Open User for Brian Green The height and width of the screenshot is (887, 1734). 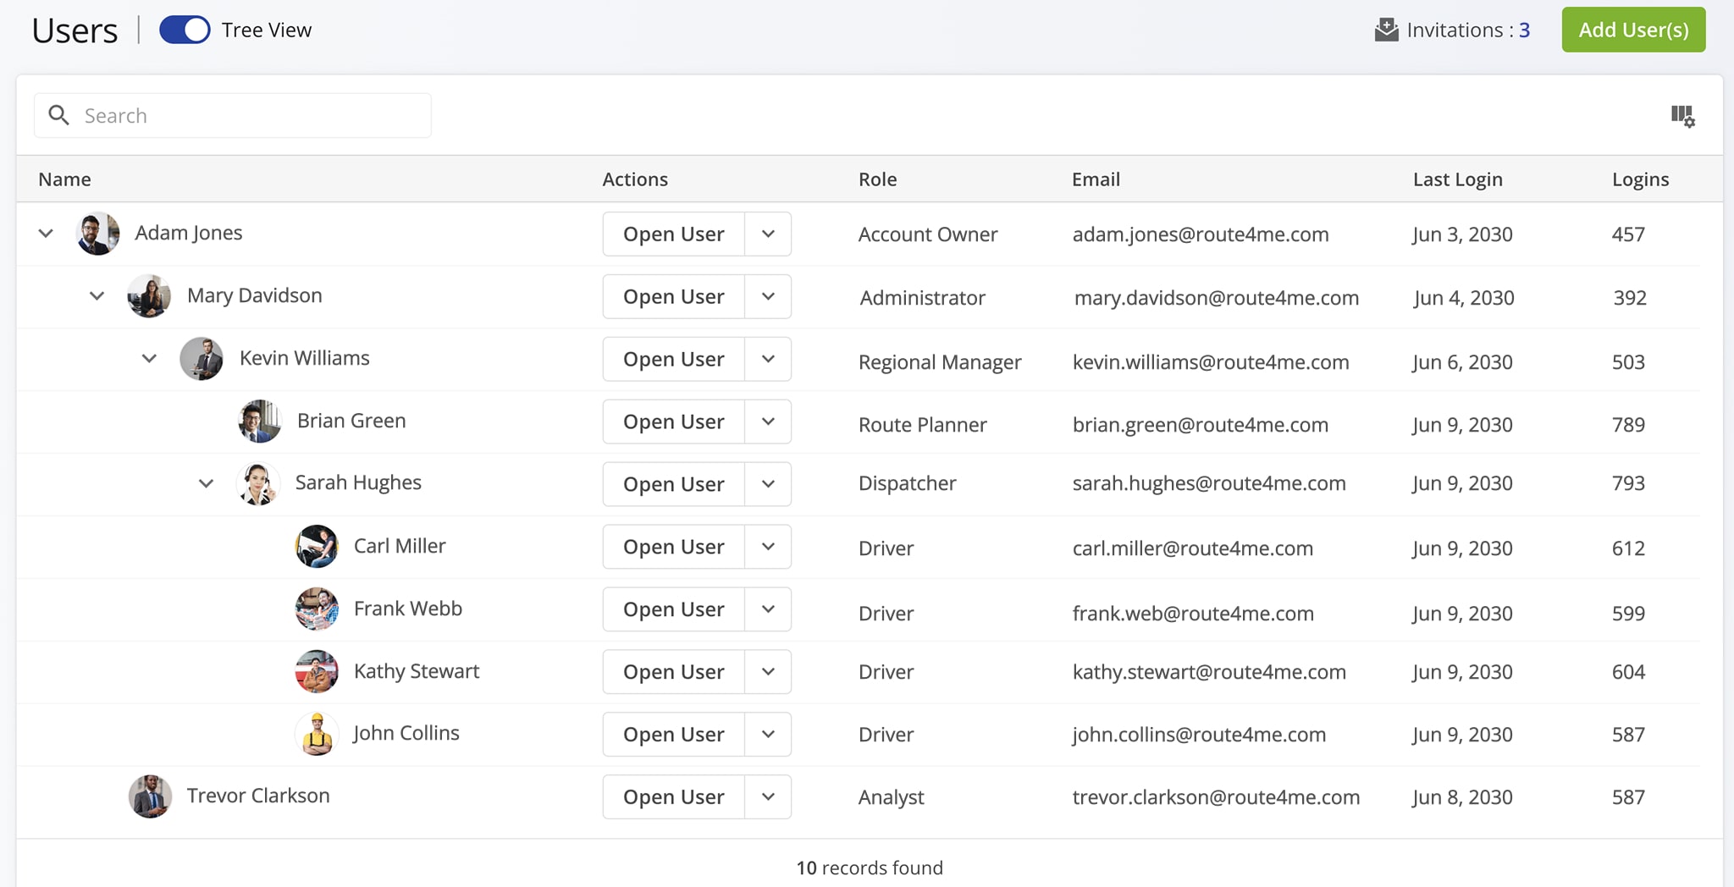click(674, 421)
